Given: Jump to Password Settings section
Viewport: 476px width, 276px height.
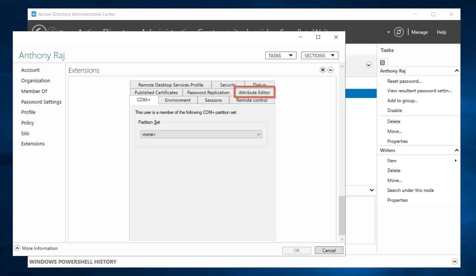Looking at the screenshot, I should (41, 102).
